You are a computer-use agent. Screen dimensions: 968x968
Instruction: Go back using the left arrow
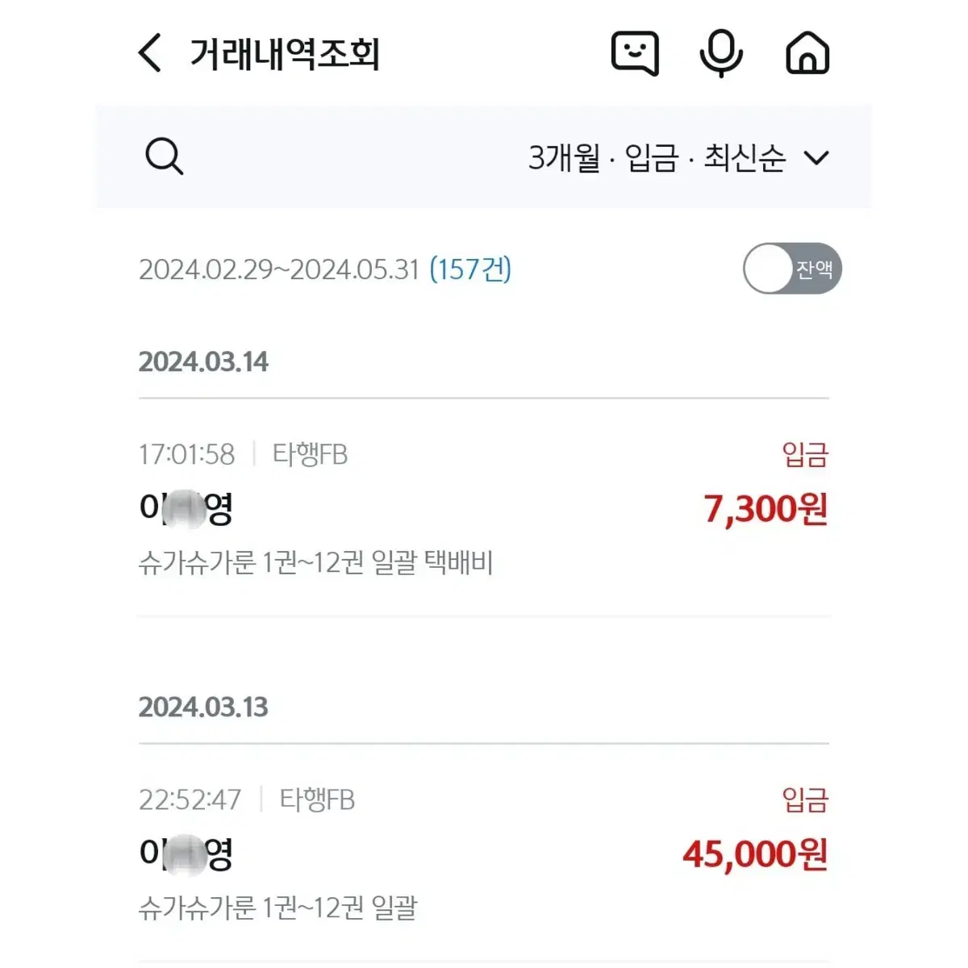[x=150, y=53]
